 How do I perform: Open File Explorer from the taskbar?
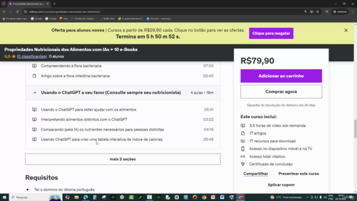tap(76, 197)
